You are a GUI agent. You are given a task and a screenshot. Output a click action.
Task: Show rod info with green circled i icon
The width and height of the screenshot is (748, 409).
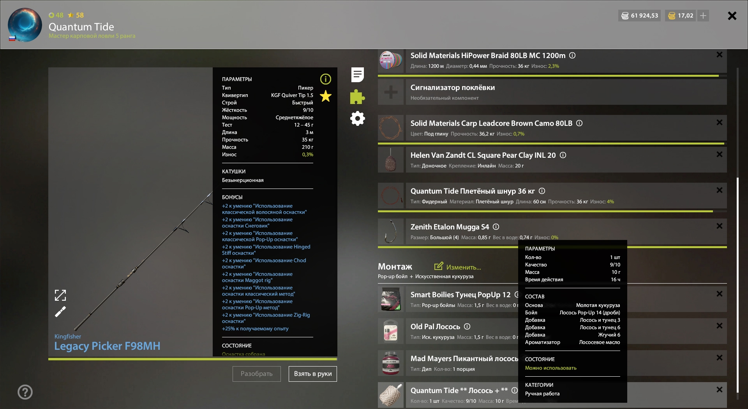(x=326, y=79)
